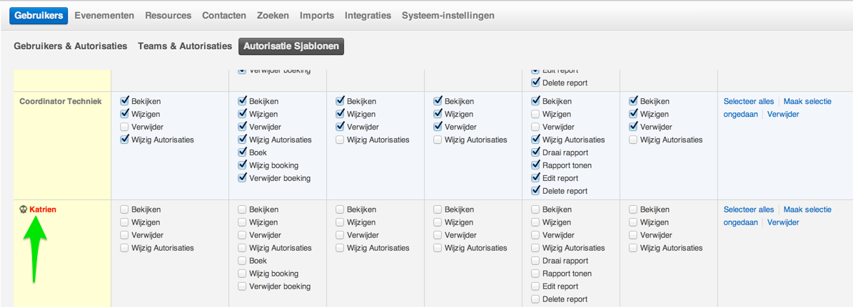The height and width of the screenshot is (307, 853).
Task: Click the skull icon beside Katrien
Action: (24, 209)
